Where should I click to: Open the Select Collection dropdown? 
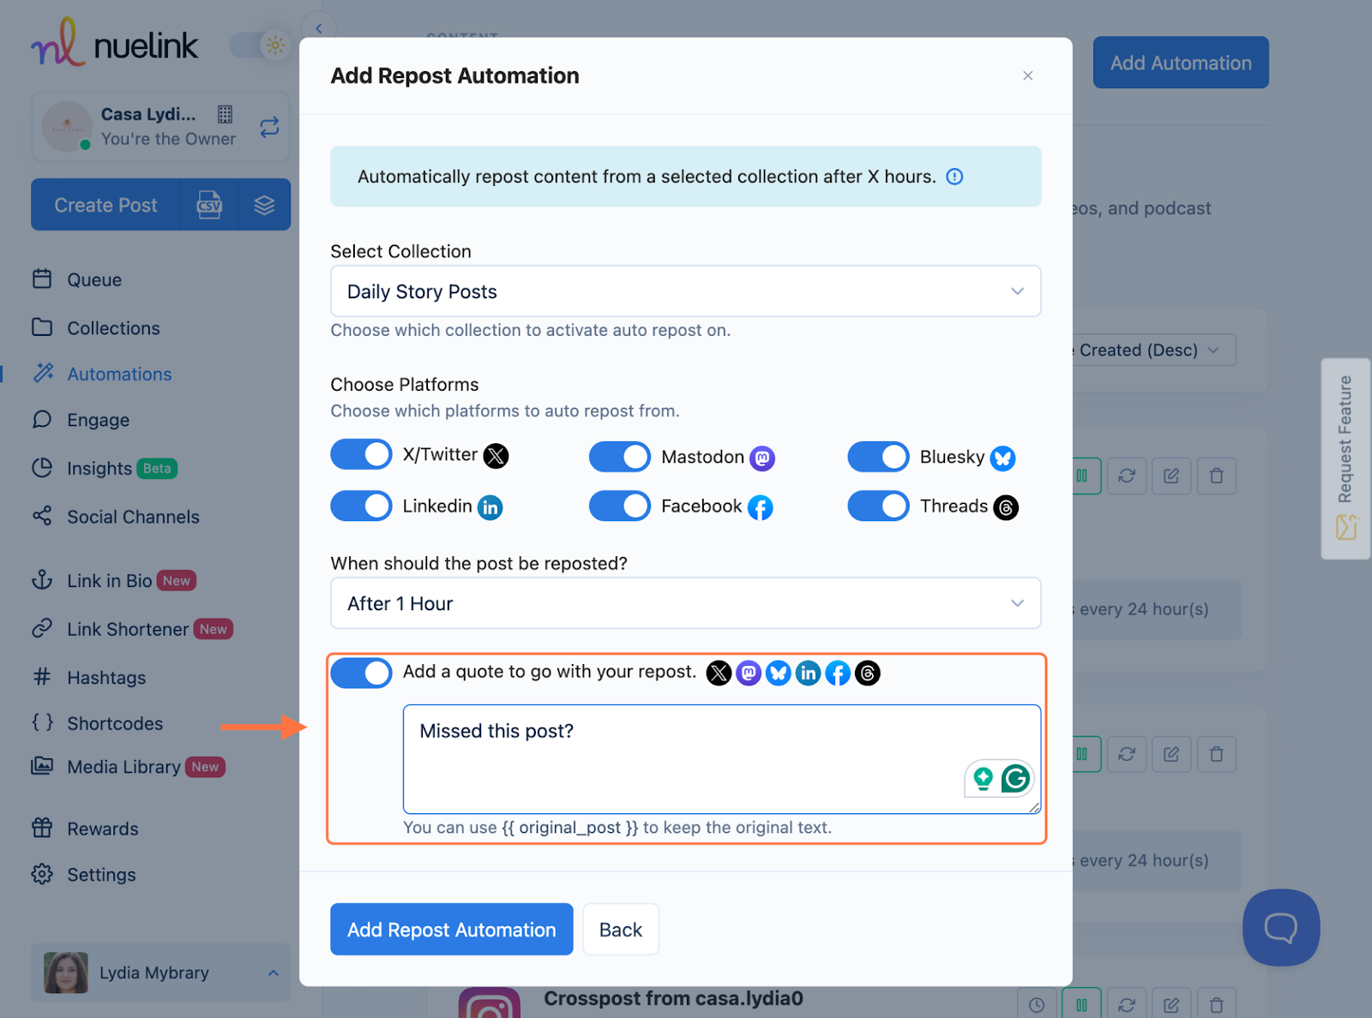(685, 291)
